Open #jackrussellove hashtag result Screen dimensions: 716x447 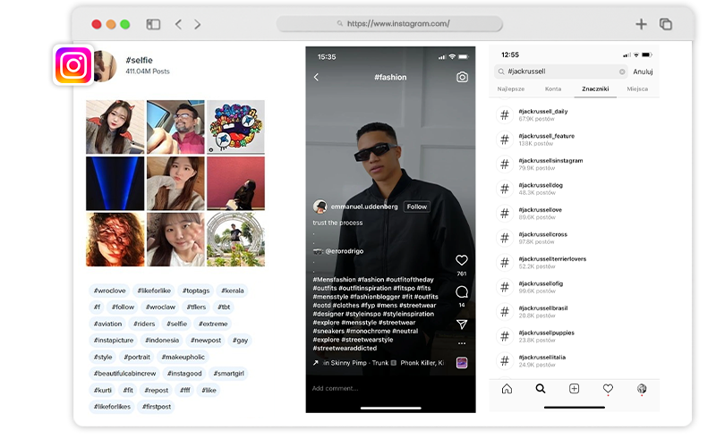(575, 214)
